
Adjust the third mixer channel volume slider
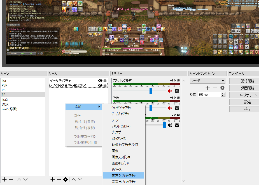165,125
